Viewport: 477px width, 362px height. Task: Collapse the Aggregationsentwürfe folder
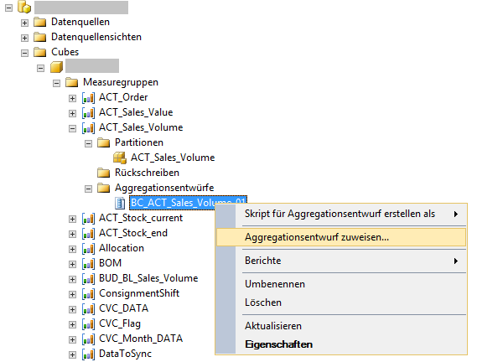pyautogui.click(x=88, y=189)
